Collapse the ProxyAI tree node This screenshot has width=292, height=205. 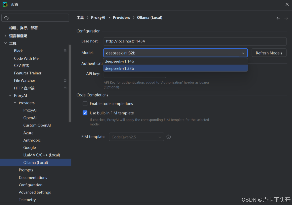(10, 95)
